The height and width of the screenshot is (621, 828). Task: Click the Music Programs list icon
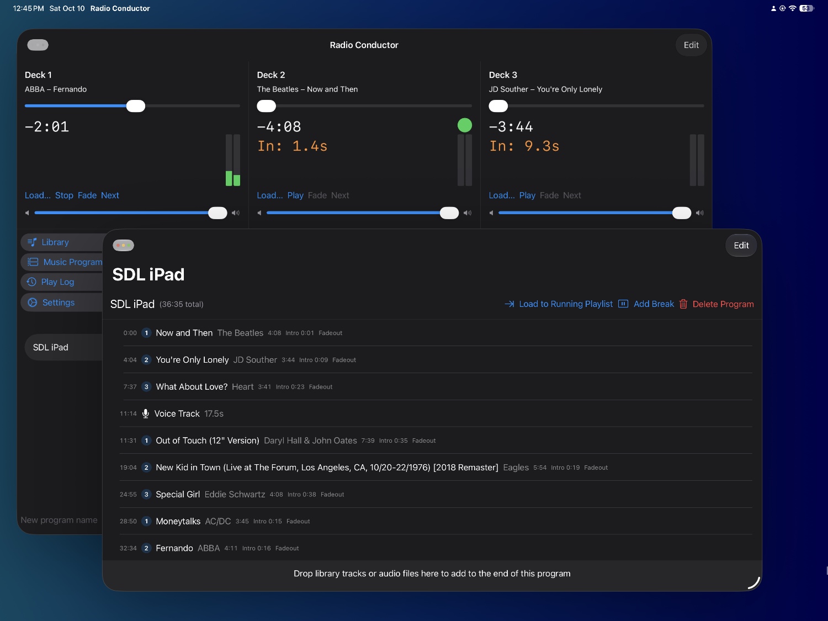[x=33, y=262]
